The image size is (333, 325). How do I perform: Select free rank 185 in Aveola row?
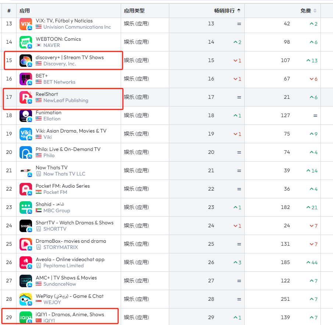(285, 262)
